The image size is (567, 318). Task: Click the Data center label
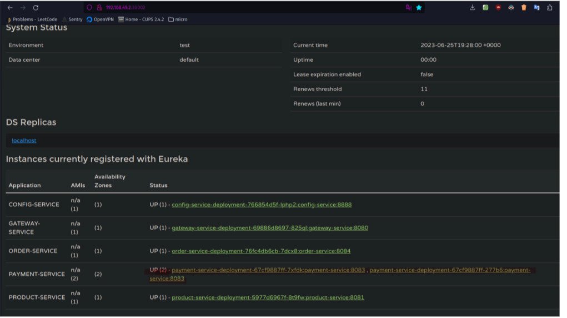click(24, 60)
